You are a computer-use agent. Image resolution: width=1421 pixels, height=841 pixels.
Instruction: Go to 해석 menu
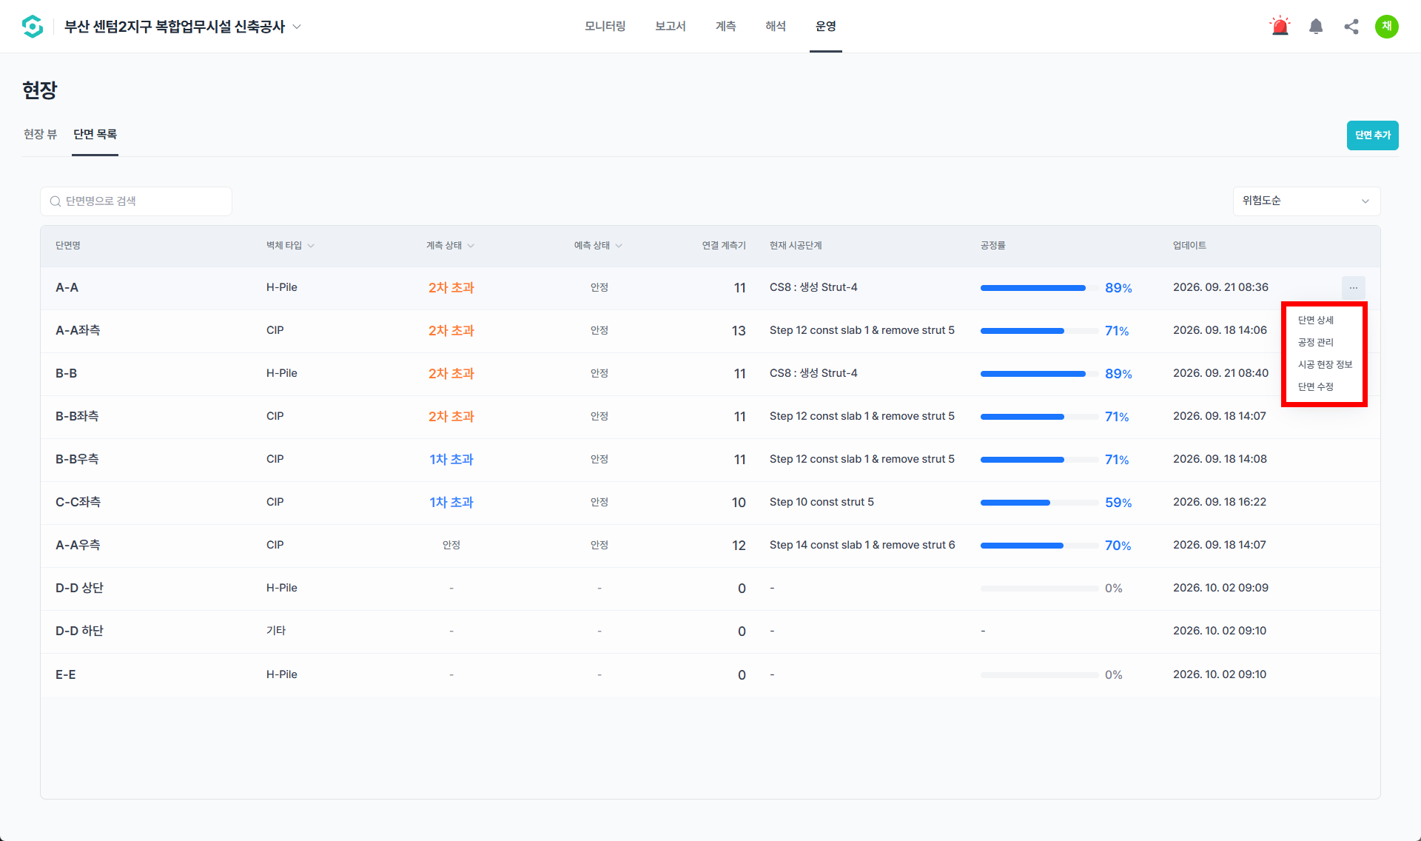click(775, 27)
